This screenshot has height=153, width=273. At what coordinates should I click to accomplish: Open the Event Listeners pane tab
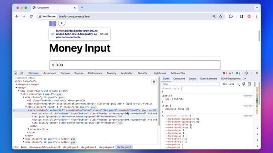(x=209, y=79)
